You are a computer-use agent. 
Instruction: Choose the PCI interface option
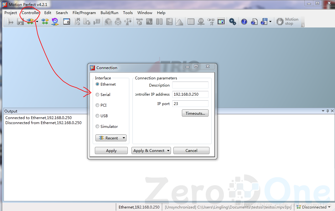point(97,105)
